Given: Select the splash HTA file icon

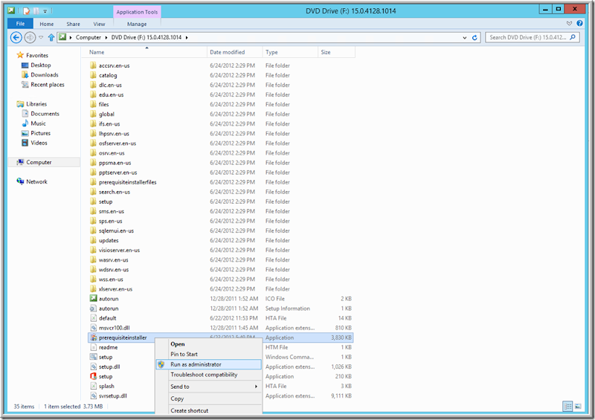Looking at the screenshot, I should (x=94, y=386).
